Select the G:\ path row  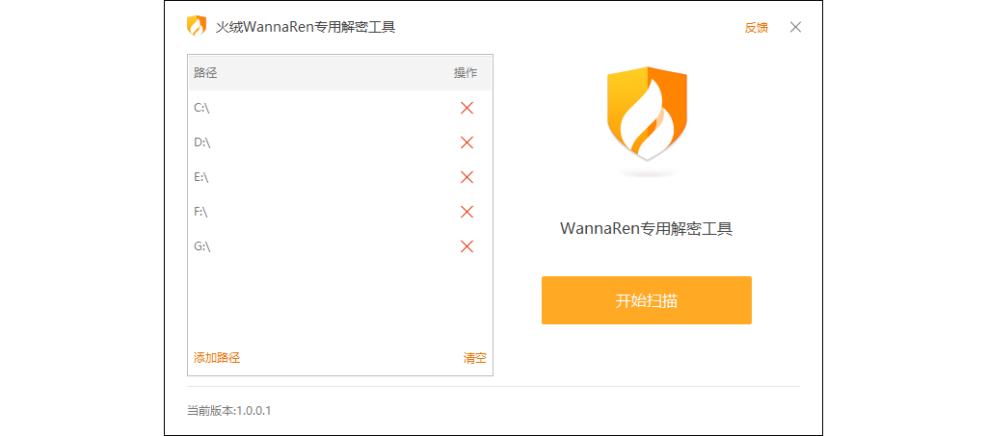[x=340, y=246]
